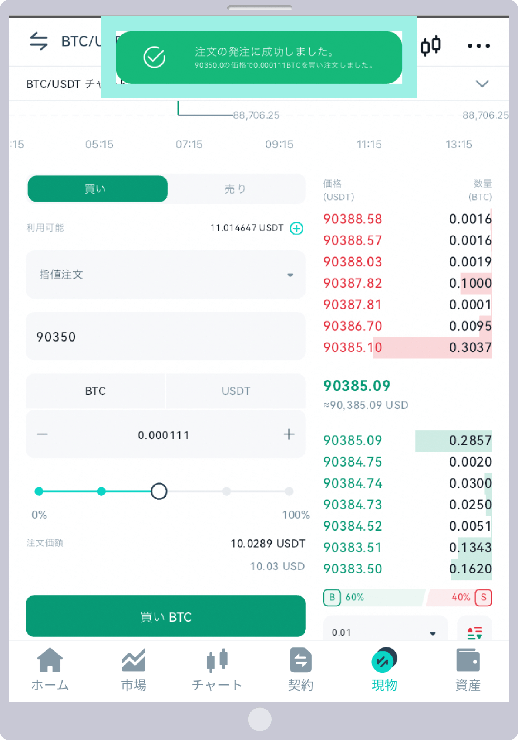Image resolution: width=518 pixels, height=740 pixels.
Task: Select bid price 90384.52
Action: tap(353, 526)
